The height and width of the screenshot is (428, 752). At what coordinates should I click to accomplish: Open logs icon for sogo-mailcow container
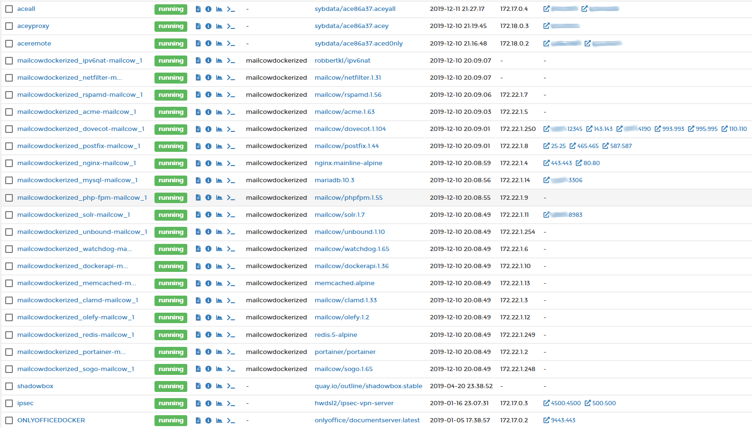[198, 369]
